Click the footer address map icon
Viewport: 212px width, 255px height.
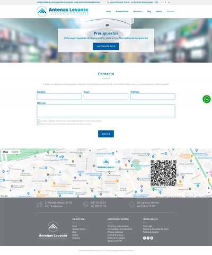pyautogui.click(x=40, y=204)
